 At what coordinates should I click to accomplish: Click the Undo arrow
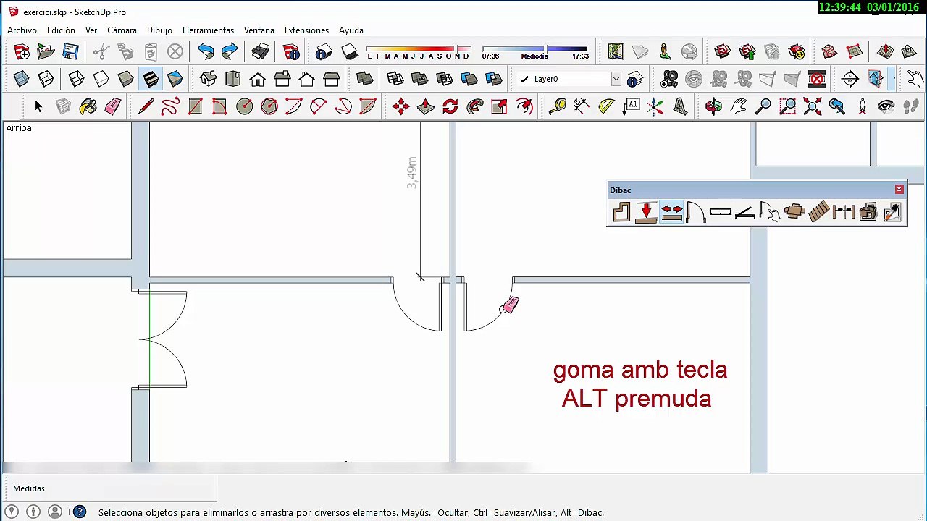(x=205, y=51)
